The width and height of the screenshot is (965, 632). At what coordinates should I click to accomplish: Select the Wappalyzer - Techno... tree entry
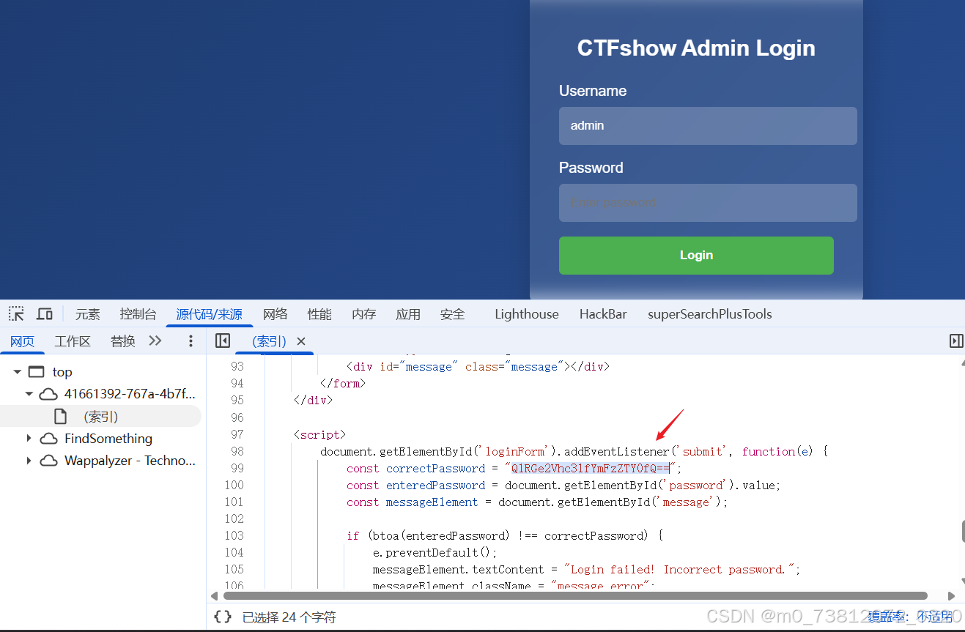130,461
